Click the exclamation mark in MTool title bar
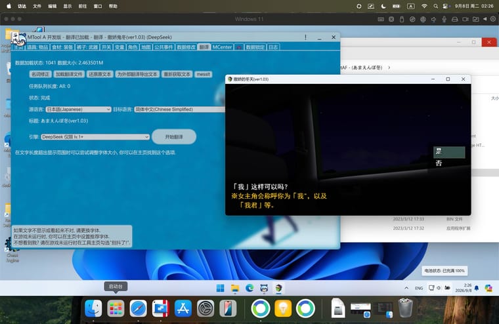Image resolution: width=499 pixels, height=324 pixels. pyautogui.click(x=305, y=37)
